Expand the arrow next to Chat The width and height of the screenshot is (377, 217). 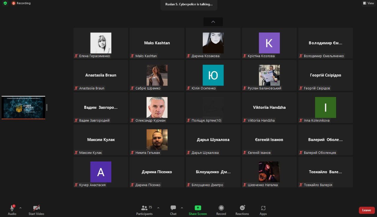click(x=182, y=208)
